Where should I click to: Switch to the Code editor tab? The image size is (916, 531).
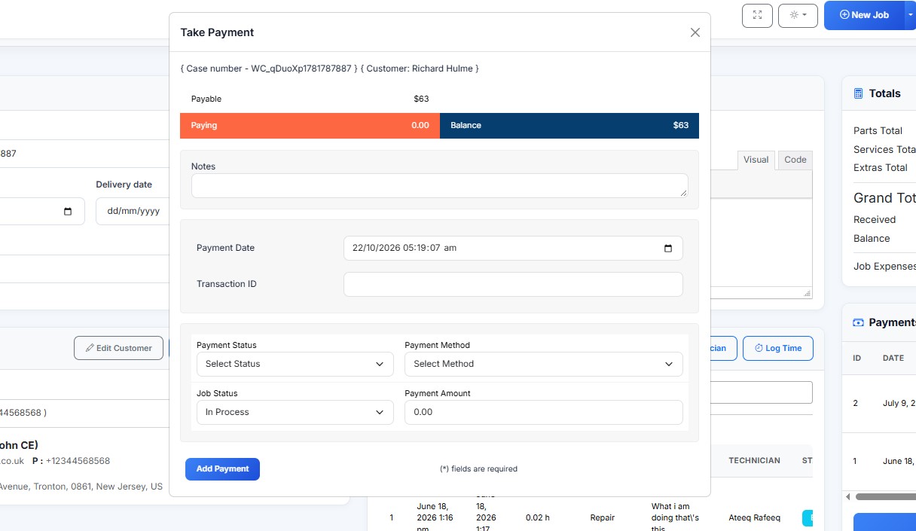tap(795, 160)
